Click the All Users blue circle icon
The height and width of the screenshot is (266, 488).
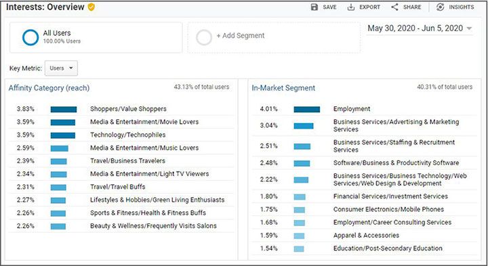click(x=30, y=37)
